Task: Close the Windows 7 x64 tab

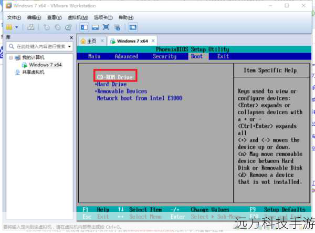Action: click(153, 40)
